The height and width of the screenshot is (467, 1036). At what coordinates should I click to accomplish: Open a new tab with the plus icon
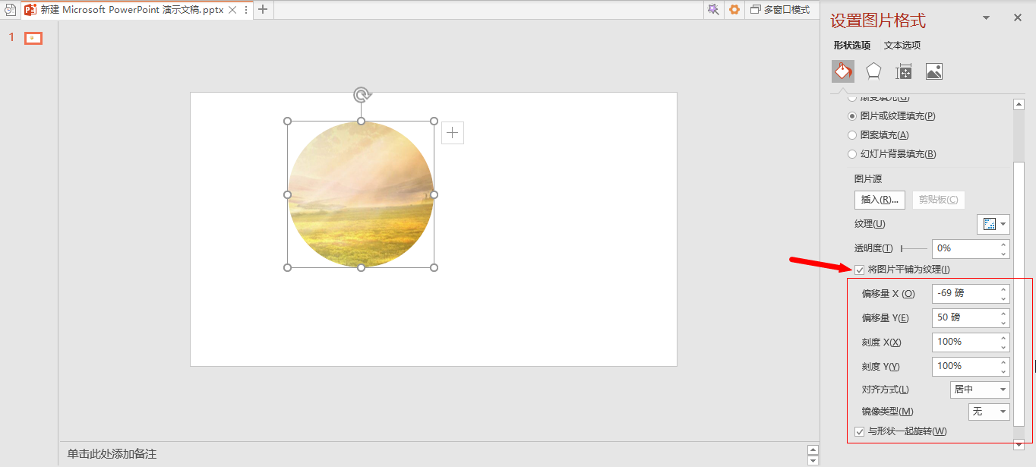[263, 9]
